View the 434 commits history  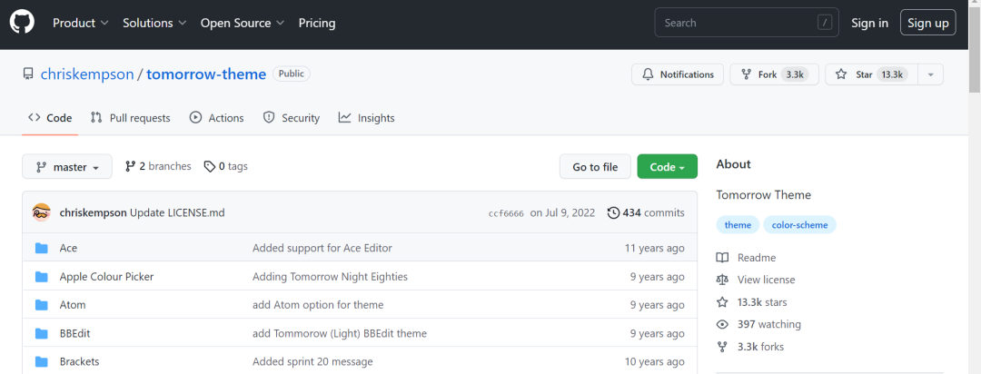pos(646,212)
